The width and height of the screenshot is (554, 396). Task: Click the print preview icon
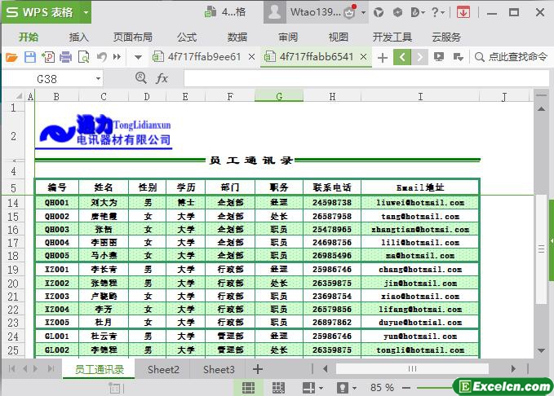(x=83, y=57)
